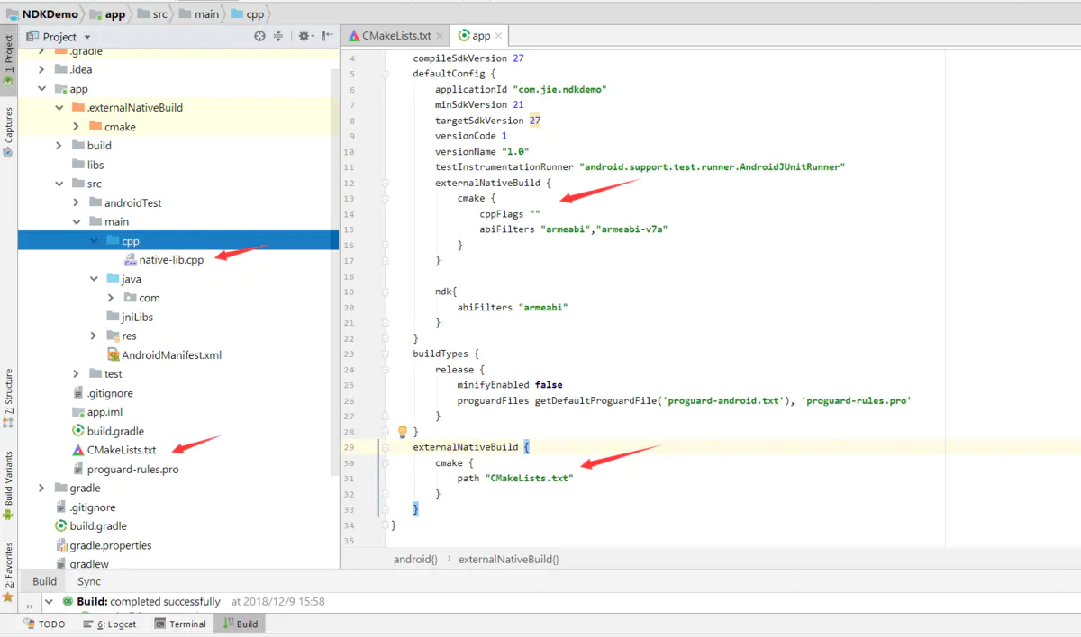Expand the build folder under app

click(x=59, y=146)
